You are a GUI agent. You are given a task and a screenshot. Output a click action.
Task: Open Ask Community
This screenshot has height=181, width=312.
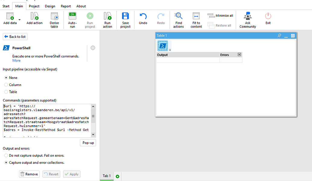tap(248, 20)
